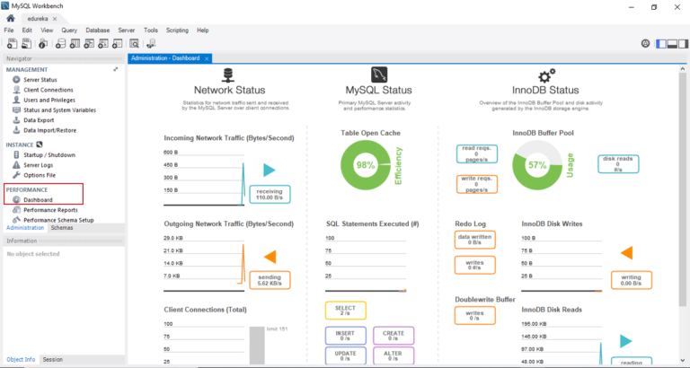The height and width of the screenshot is (368, 690).
Task: Expand the Navigator panel using the arrows icon
Action: tap(115, 69)
